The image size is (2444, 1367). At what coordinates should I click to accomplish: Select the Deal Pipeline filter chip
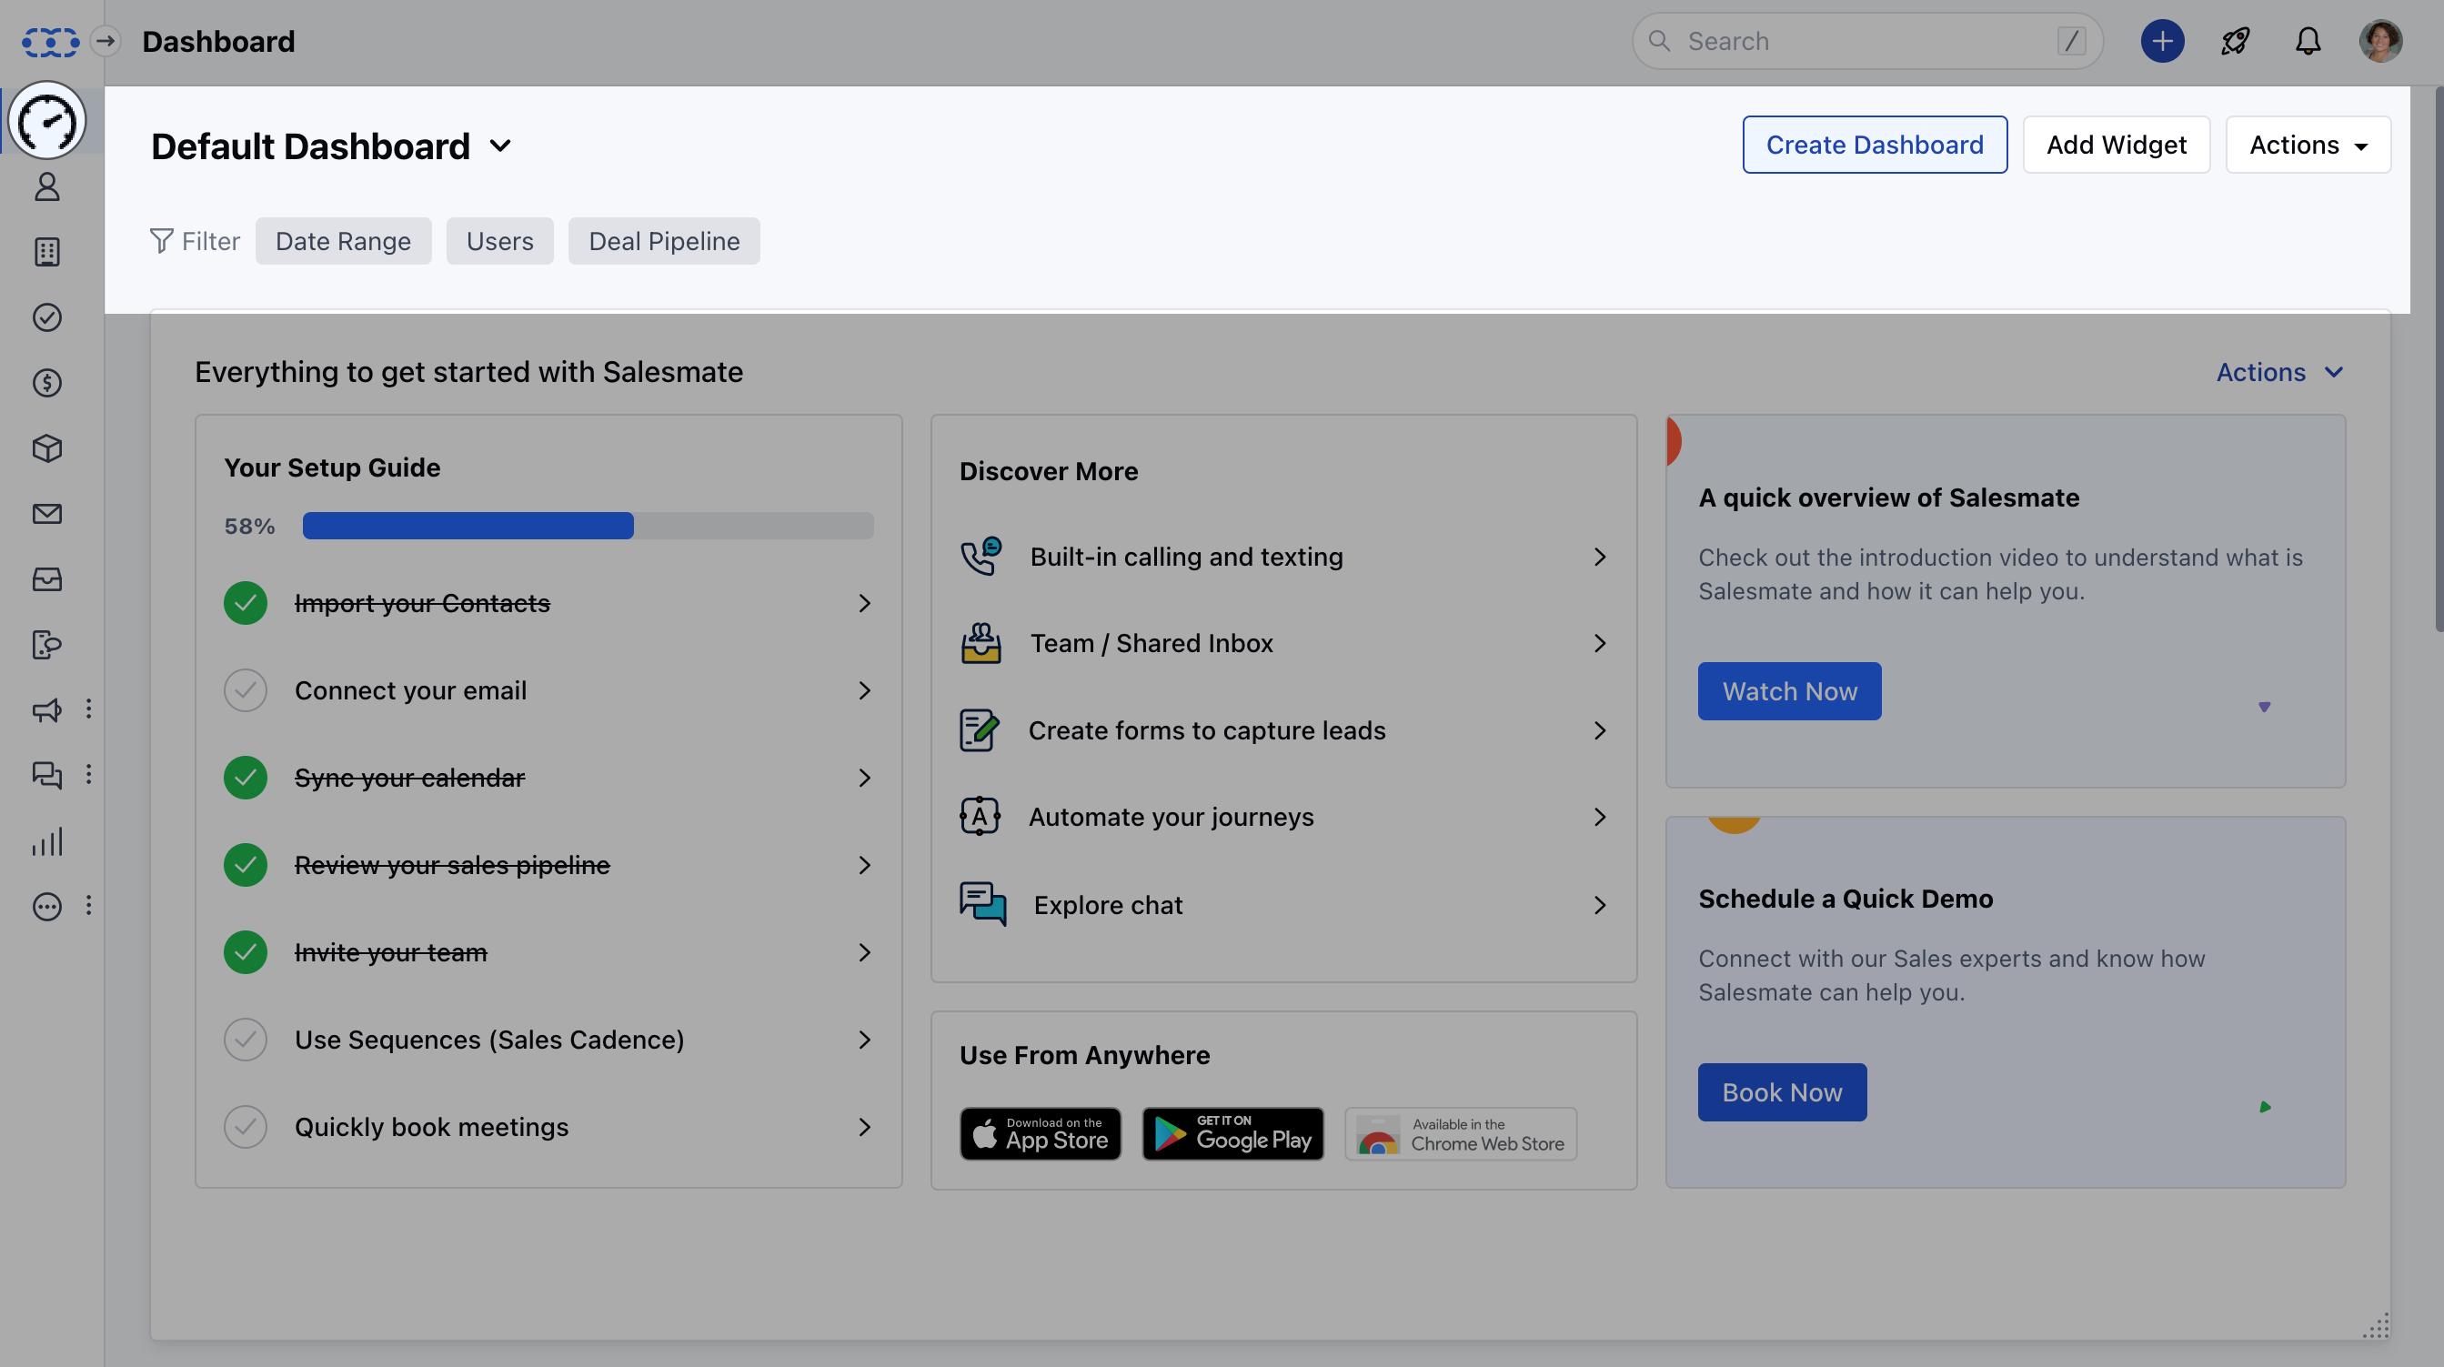tap(664, 241)
